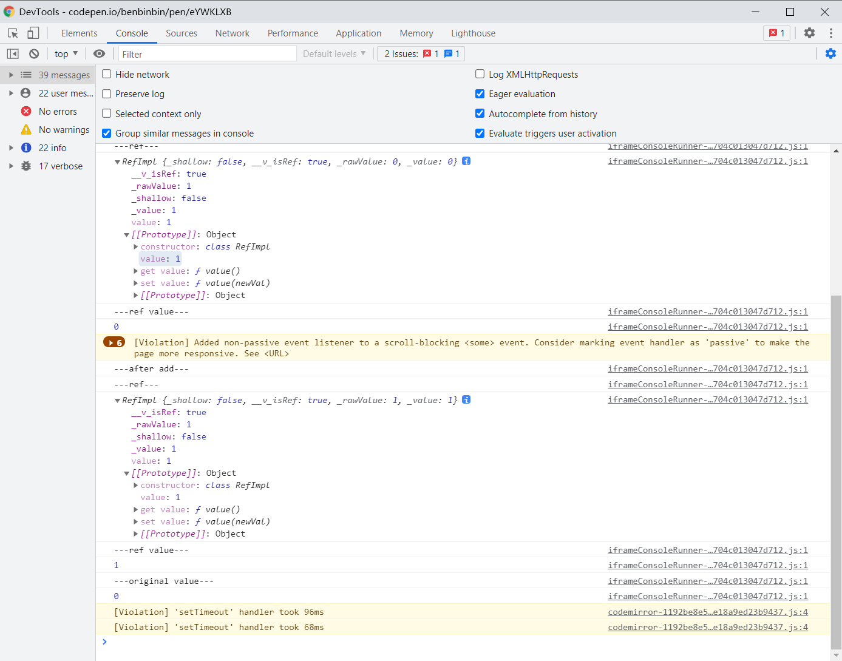Viewport: 842px width, 661px height.
Task: Click the Chrome DevTools window icon
Action: point(9,12)
